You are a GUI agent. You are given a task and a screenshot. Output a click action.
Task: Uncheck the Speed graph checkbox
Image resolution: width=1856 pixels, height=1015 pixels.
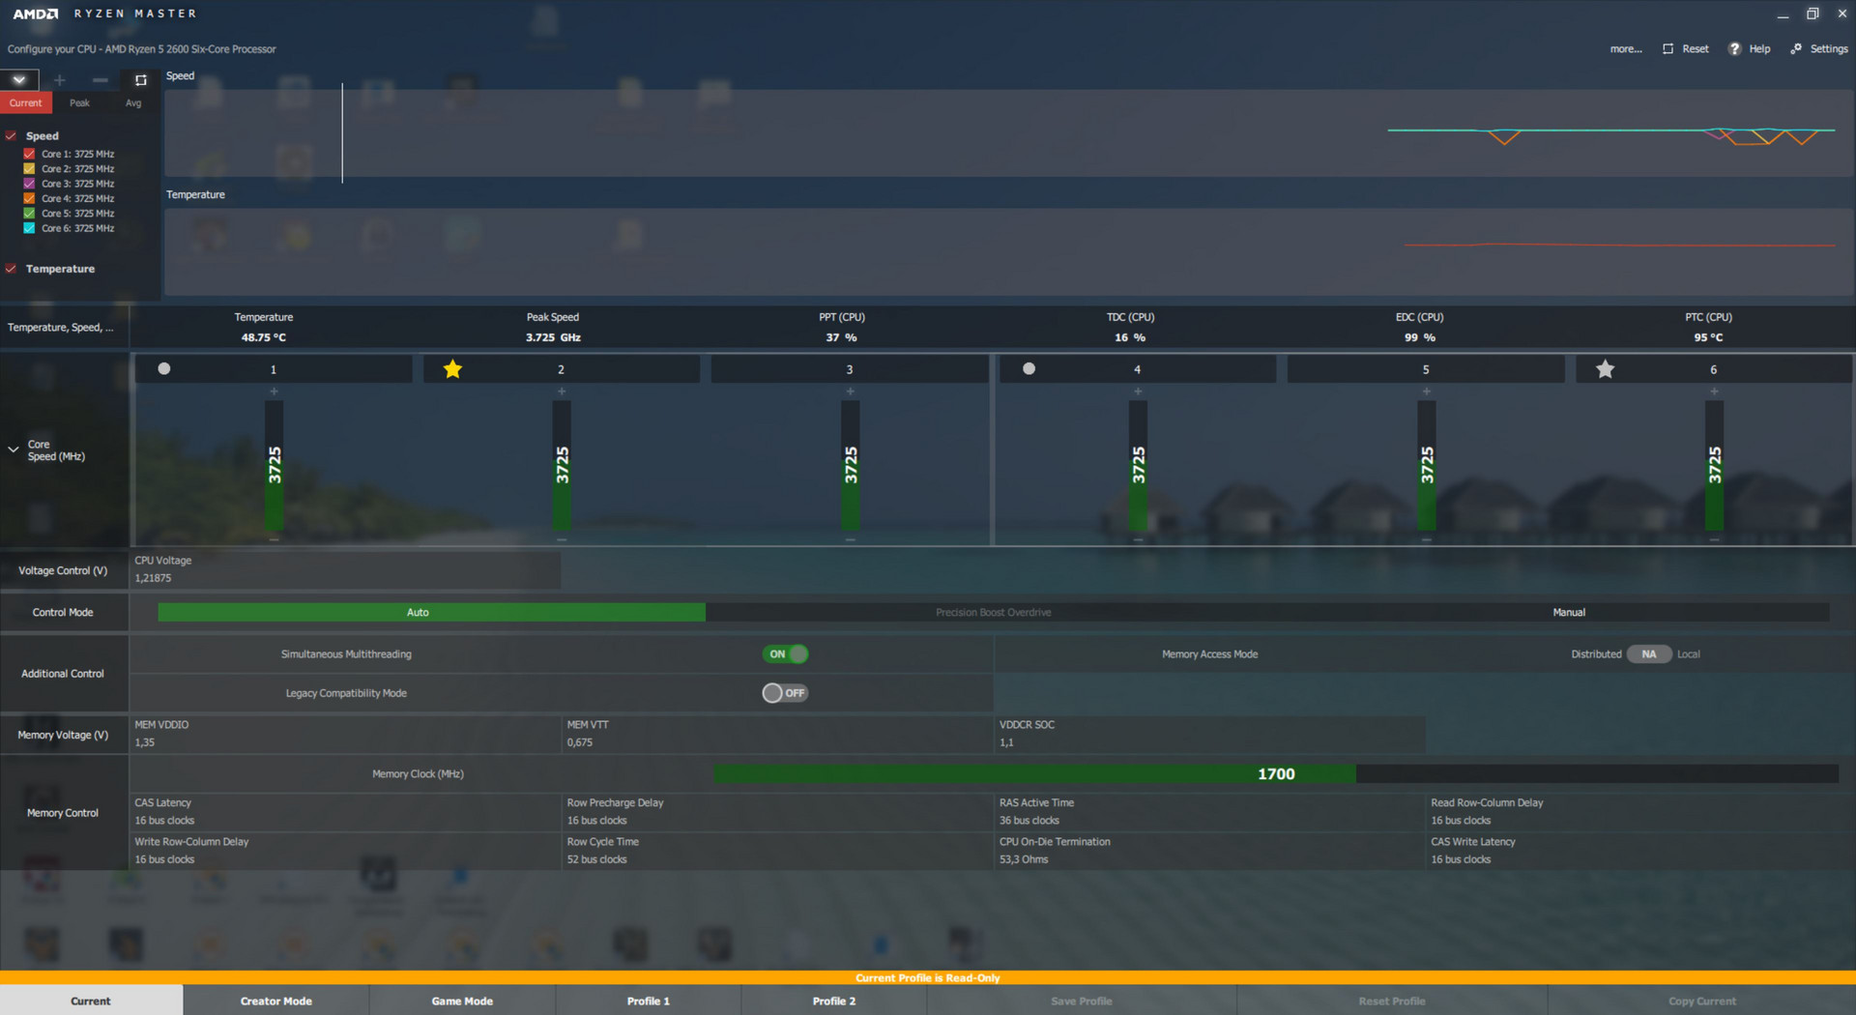tap(11, 136)
